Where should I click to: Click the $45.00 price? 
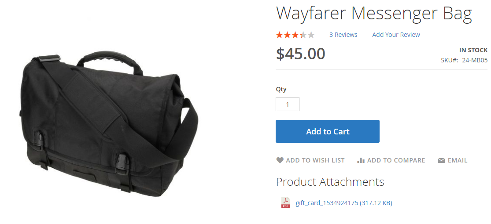point(301,54)
